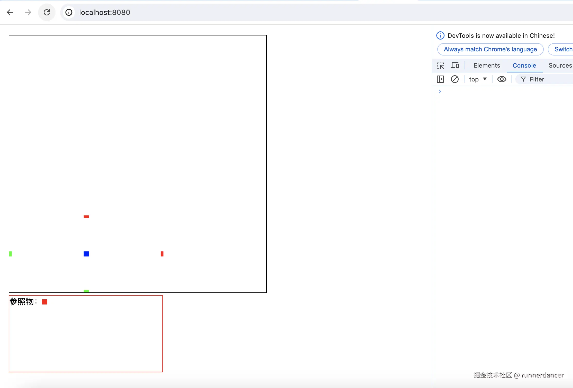Click the browser forward arrow
This screenshot has height=388, width=573.
[x=28, y=12]
